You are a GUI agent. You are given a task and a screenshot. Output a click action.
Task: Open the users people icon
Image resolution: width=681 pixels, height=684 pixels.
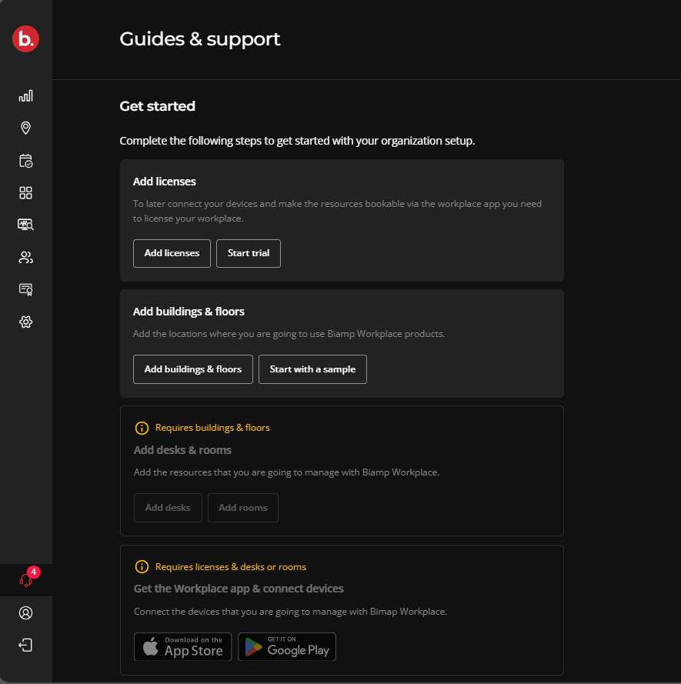[25, 258]
